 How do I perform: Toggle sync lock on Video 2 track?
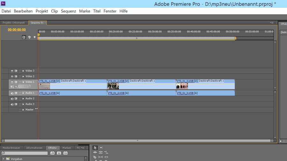(x=16, y=76)
